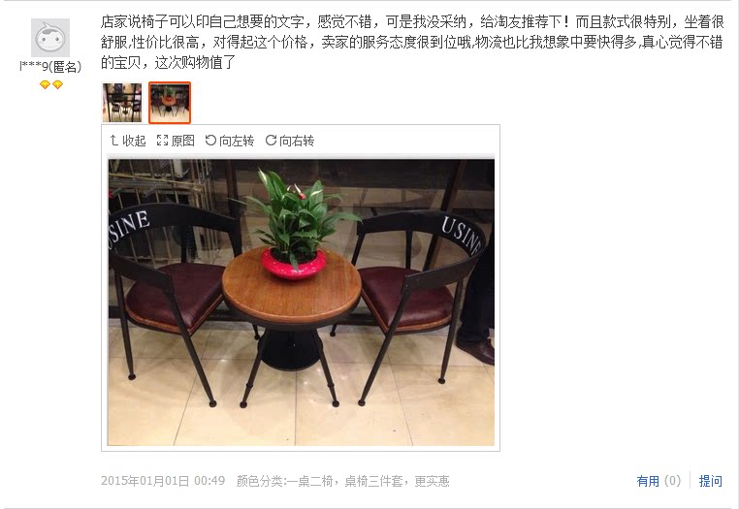Select the highlighted second photo thumbnail
The width and height of the screenshot is (739, 509).
(170, 102)
